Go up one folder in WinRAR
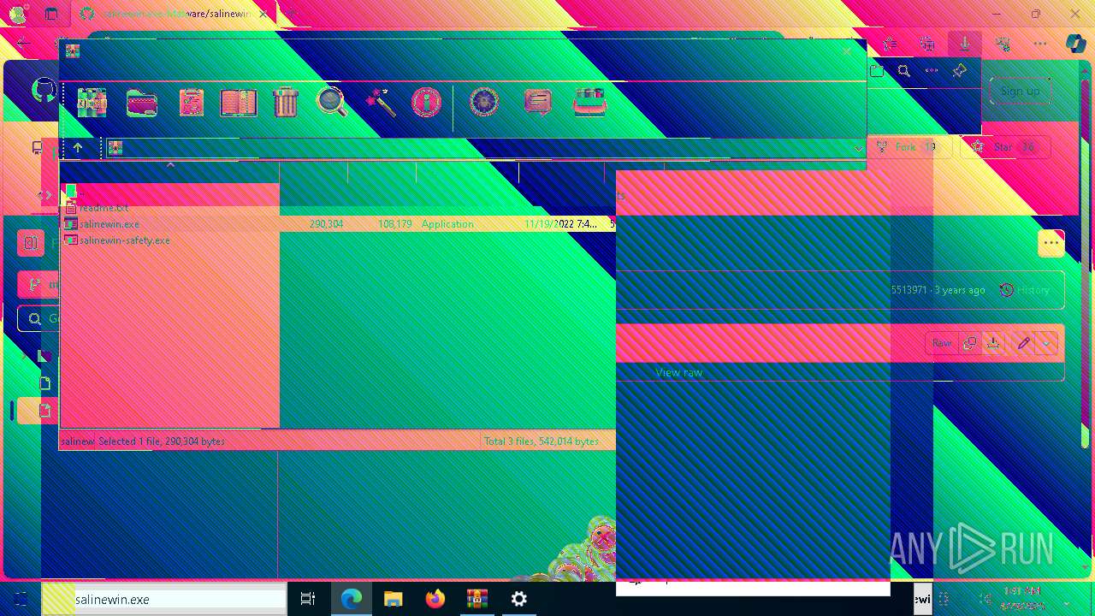 click(x=78, y=148)
